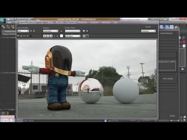This screenshot has height=140, width=187.
Task: Open the Viewport Camera001 dropdown
Action: click(x=51, y=31)
